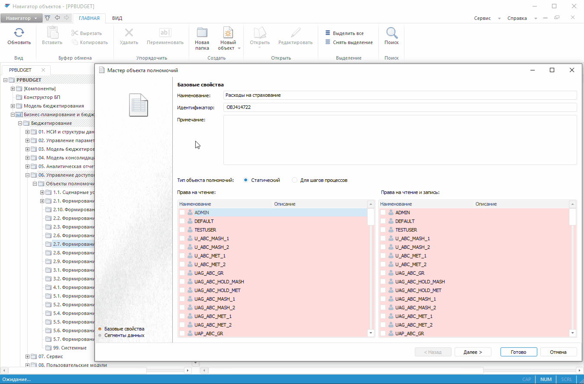Open the Навигатор dropdown button
This screenshot has height=384, width=584.
coord(21,18)
